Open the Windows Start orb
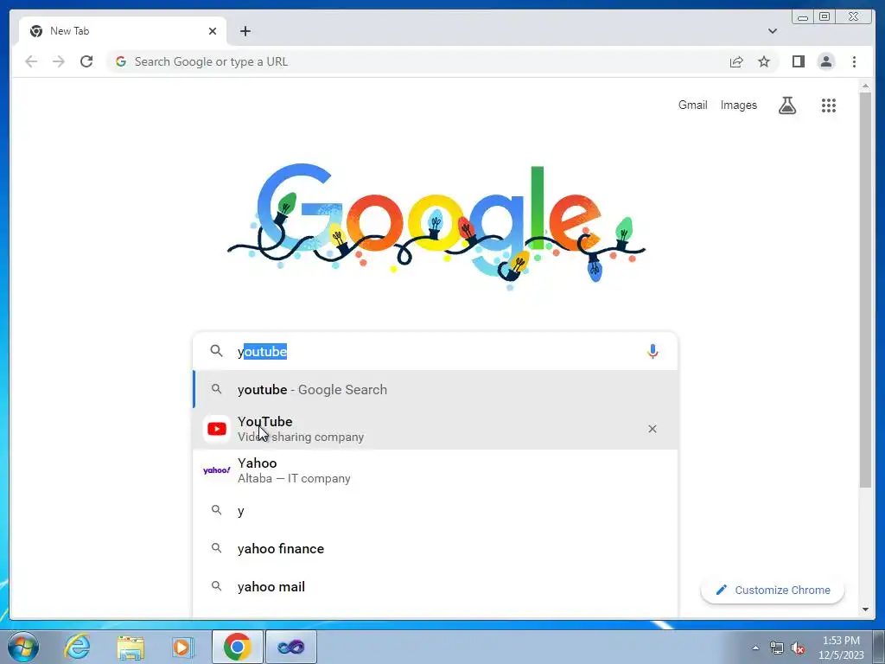Screen dimensions: 885x664 (23, 647)
